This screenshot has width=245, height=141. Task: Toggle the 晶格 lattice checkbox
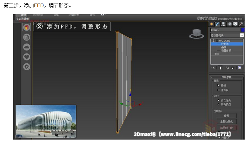click(219, 85)
